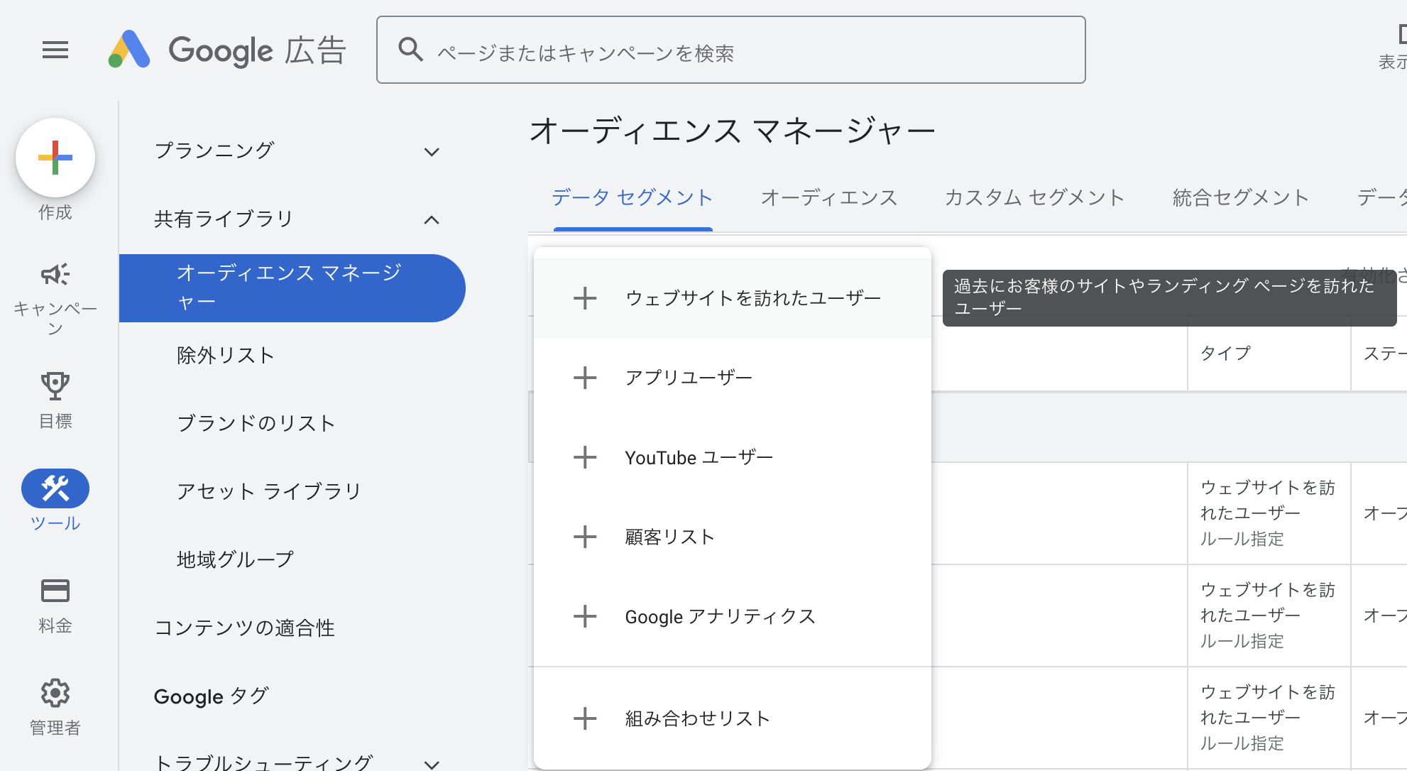Focus the ページまたはキャンペーンを検索 search field
1407x771 pixels.
pos(731,50)
